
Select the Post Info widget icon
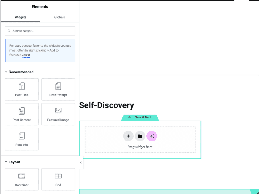(x=22, y=136)
